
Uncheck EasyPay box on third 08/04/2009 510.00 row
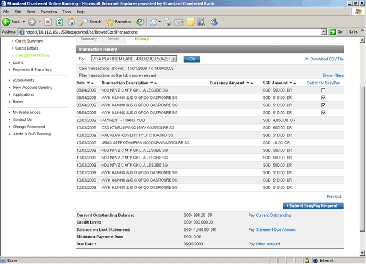coord(323,112)
